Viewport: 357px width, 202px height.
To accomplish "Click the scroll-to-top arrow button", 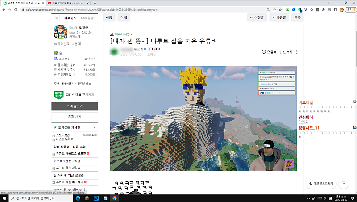I will [x=344, y=184].
